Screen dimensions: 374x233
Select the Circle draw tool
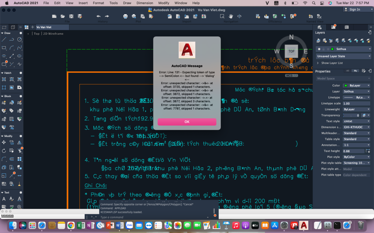click(x=19, y=40)
